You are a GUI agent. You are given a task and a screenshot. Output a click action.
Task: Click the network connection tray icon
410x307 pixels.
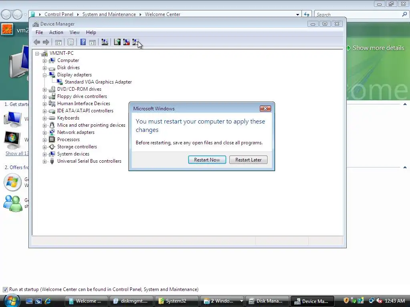point(371,301)
